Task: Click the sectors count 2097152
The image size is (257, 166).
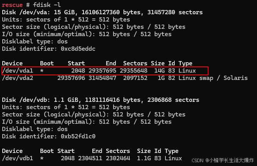Action: tap(135, 78)
